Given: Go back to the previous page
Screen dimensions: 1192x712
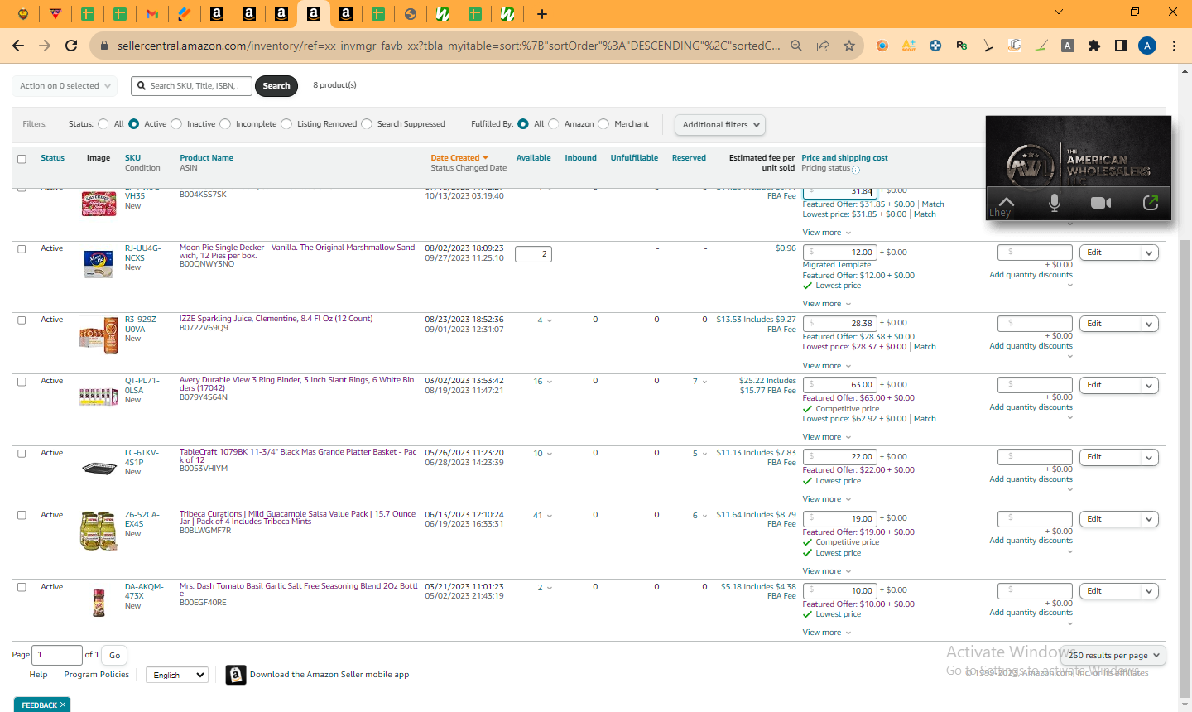Looking at the screenshot, I should coord(18,46).
